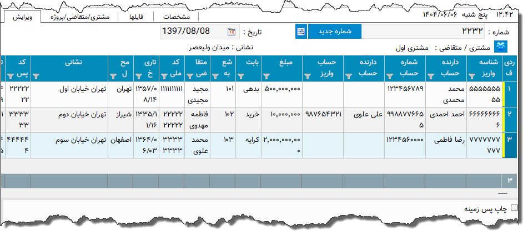Open filter on شناسه واریز column
The width and height of the screenshot is (523, 231).
[x=471, y=77]
